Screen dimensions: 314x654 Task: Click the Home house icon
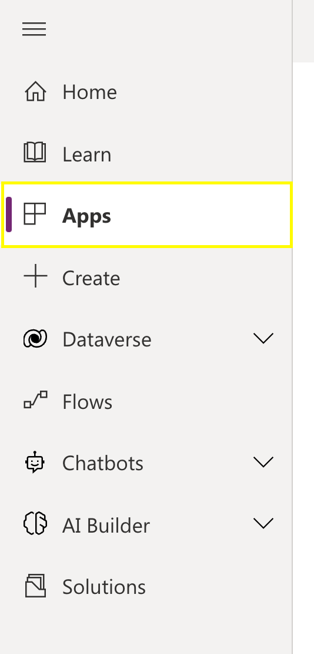[35, 91]
